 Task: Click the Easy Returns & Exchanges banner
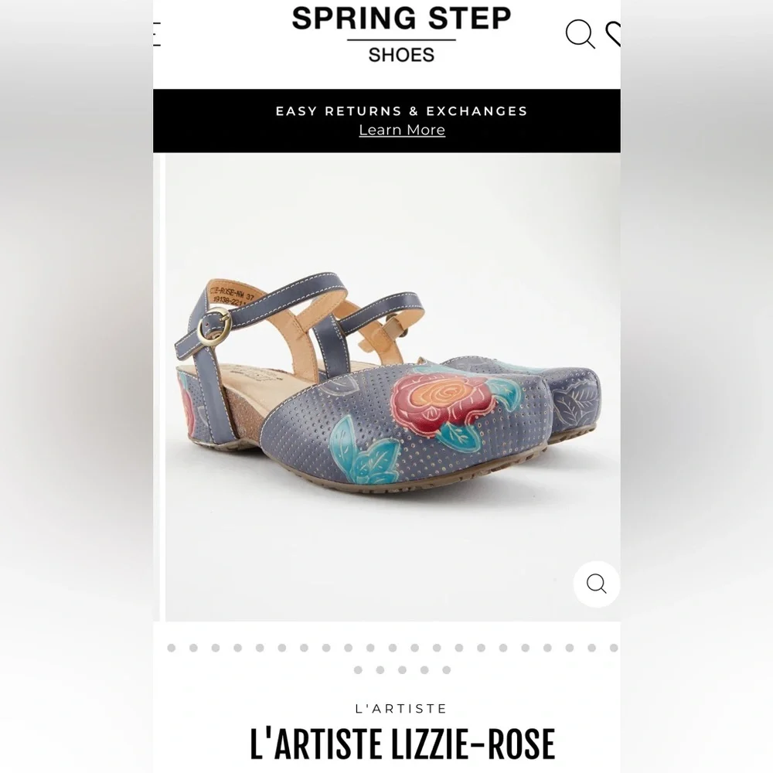(401, 111)
